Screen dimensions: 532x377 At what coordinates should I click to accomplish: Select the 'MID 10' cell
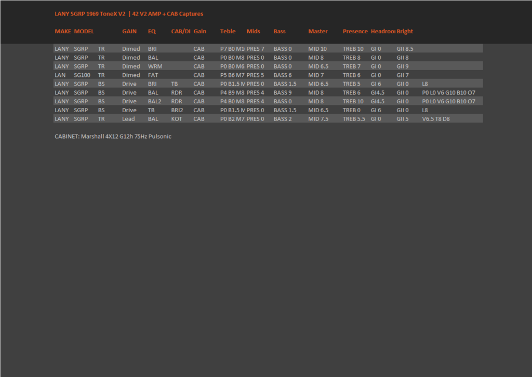pos(317,49)
